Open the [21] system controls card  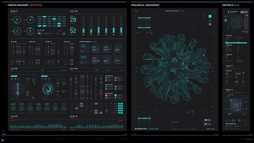click(95, 48)
